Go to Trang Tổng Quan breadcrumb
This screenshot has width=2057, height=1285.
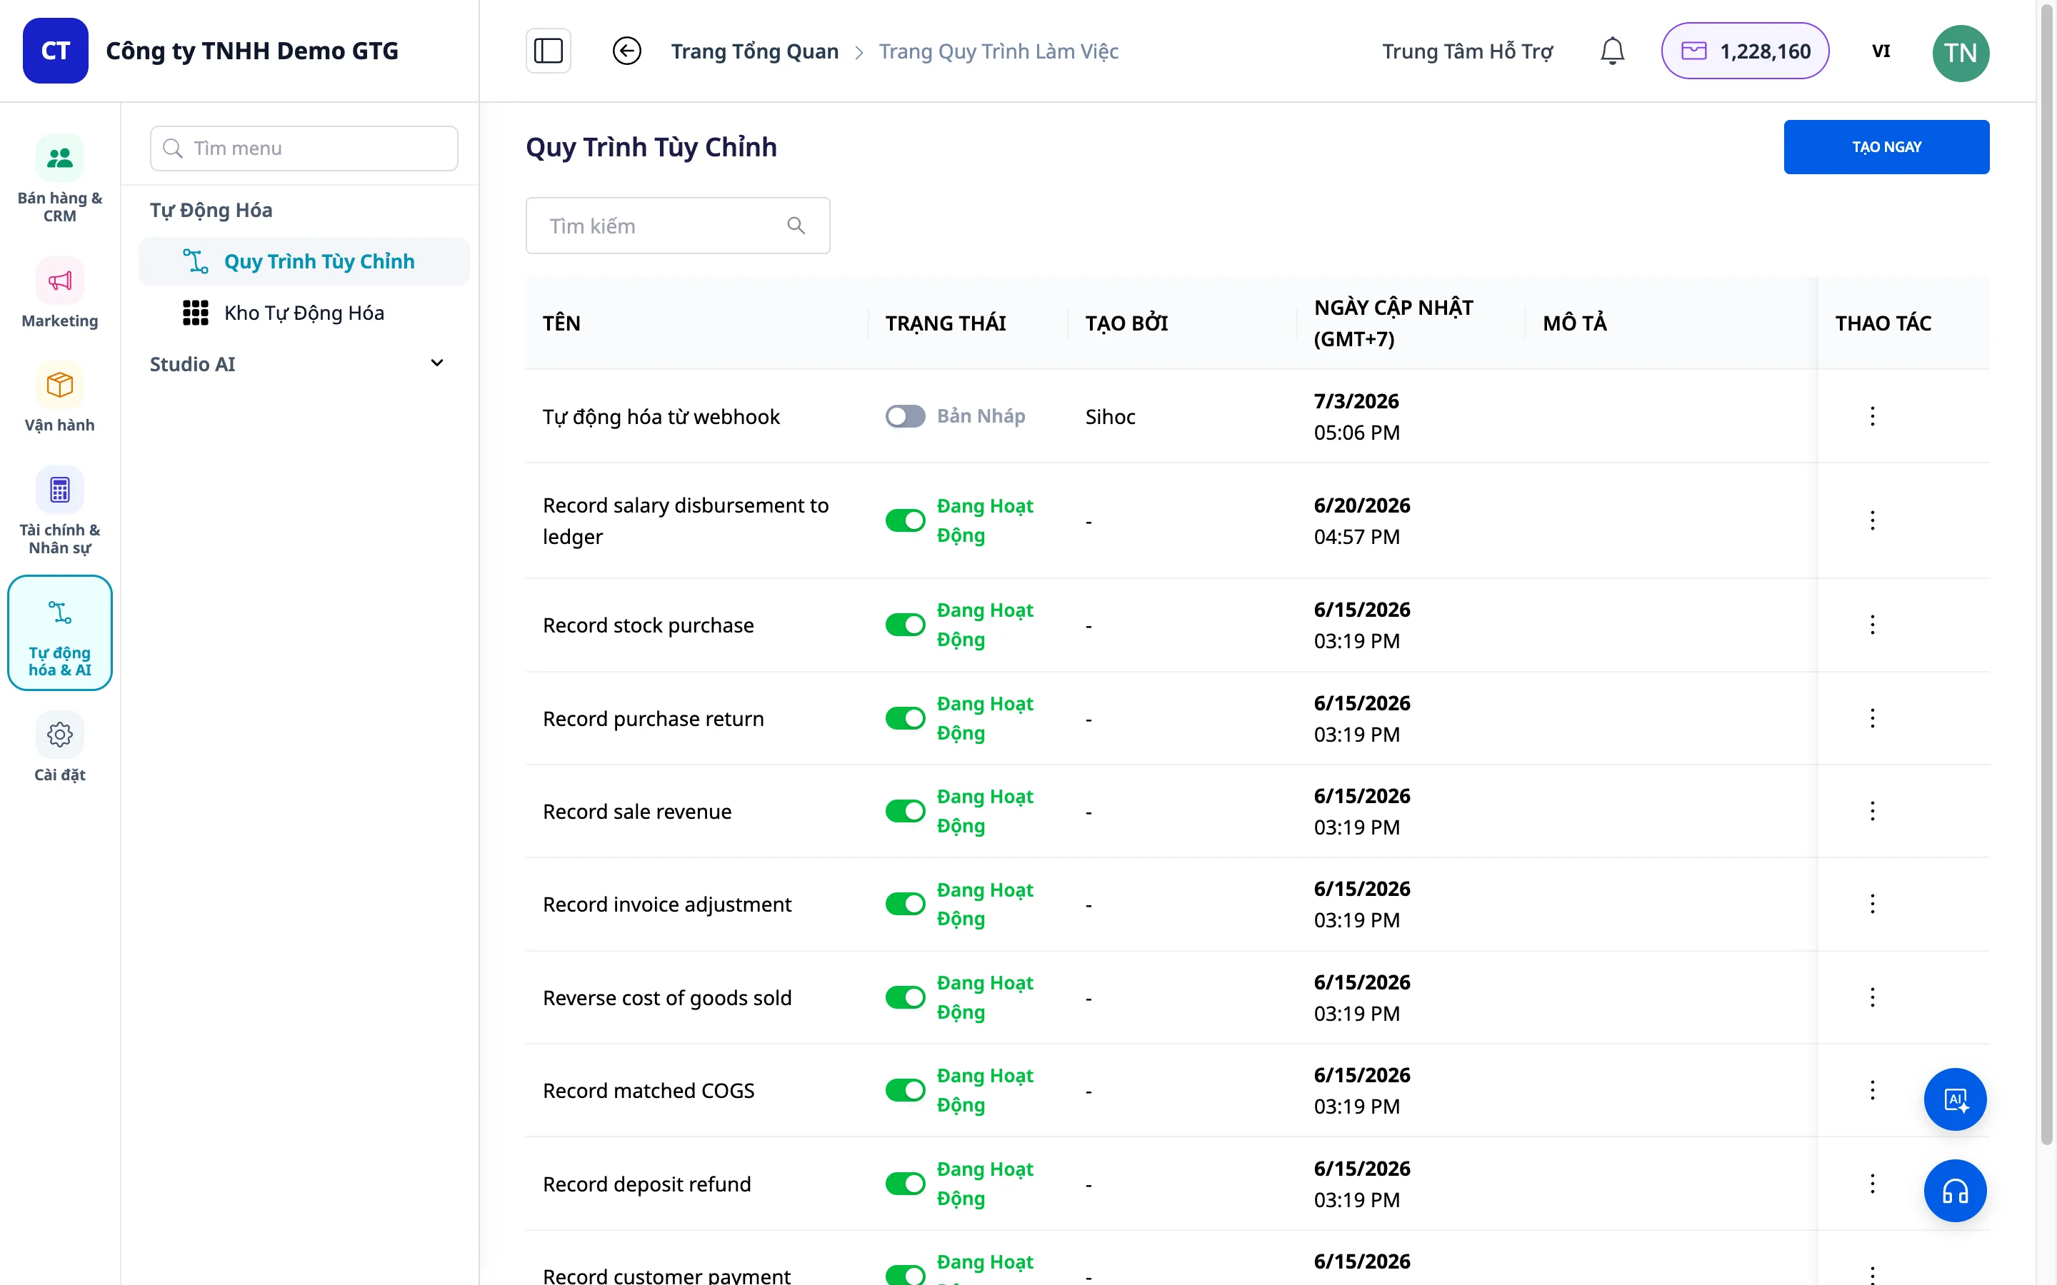pyautogui.click(x=755, y=51)
